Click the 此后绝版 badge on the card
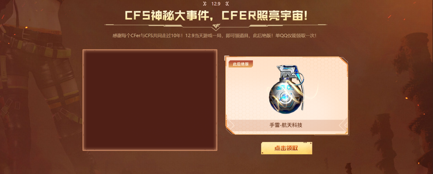433x174 pixels. [241, 64]
